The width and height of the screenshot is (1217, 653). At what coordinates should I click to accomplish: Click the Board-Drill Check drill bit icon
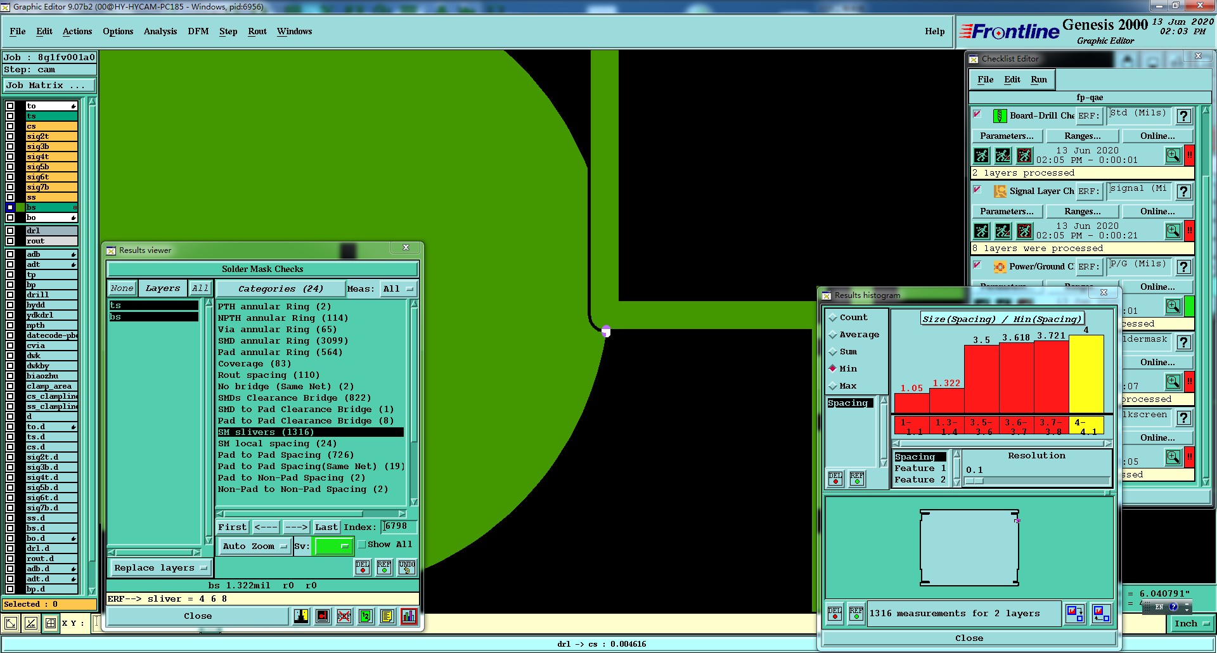pos(1000,116)
